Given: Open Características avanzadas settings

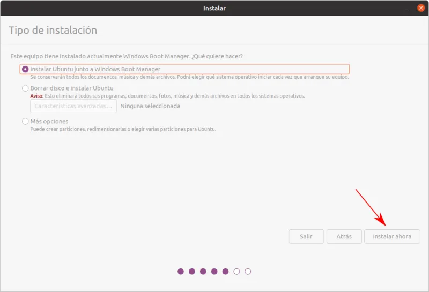Looking at the screenshot, I should 73,106.
